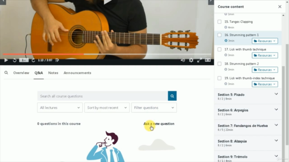Image resolution: width=289 pixels, height=162 pixels.
Task: Open lecture 19. Lick with thumb-index technique
Action: (250, 78)
